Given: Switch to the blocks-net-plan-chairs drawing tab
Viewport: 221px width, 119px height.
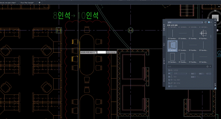Looking at the screenshot, I should (8, 3).
